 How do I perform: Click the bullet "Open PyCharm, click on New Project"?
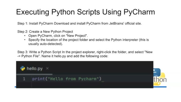pyautogui.click(x=58, y=36)
